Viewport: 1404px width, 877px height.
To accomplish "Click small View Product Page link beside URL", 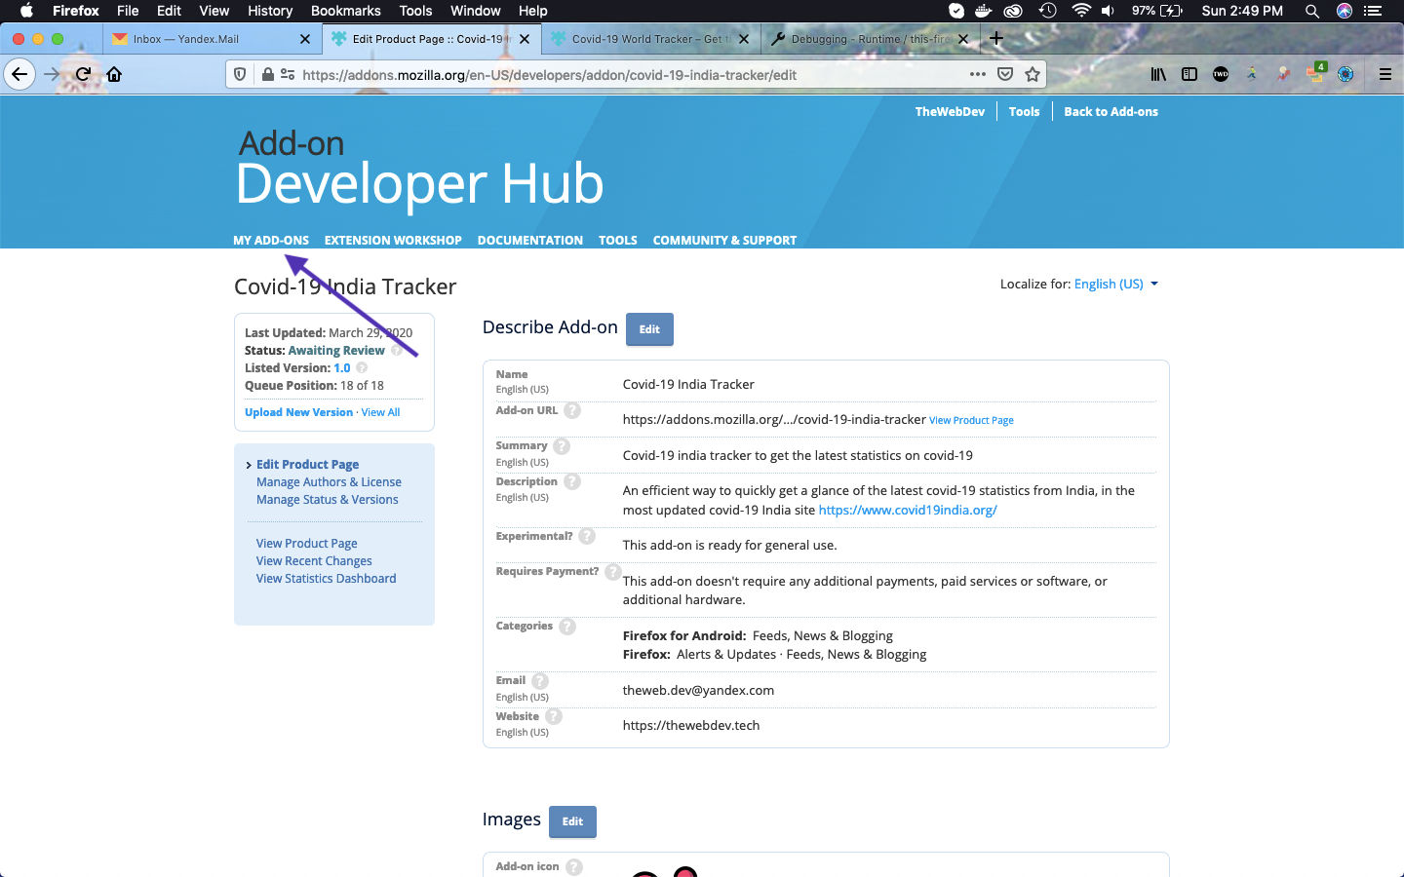I will (971, 421).
